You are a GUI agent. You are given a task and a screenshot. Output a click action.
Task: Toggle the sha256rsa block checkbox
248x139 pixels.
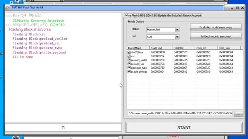(x=129, y=52)
